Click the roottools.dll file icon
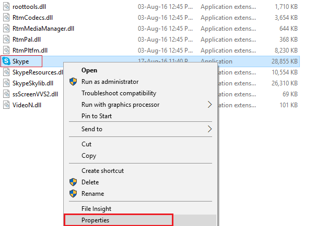The height and width of the screenshot is (226, 315). click(x=6, y=7)
